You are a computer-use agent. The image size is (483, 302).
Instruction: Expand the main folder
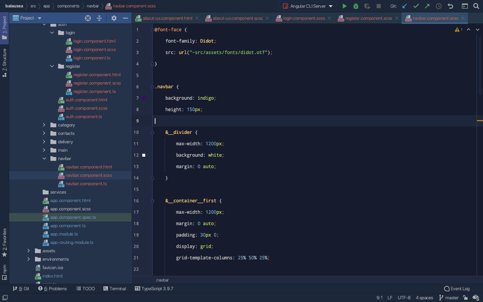pyautogui.click(x=44, y=150)
